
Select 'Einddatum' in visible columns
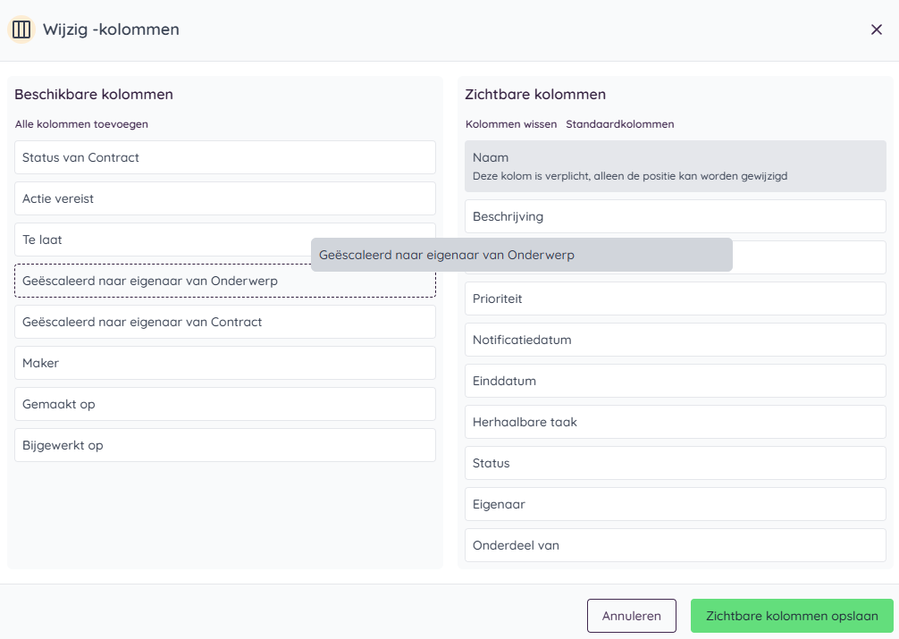tap(675, 381)
